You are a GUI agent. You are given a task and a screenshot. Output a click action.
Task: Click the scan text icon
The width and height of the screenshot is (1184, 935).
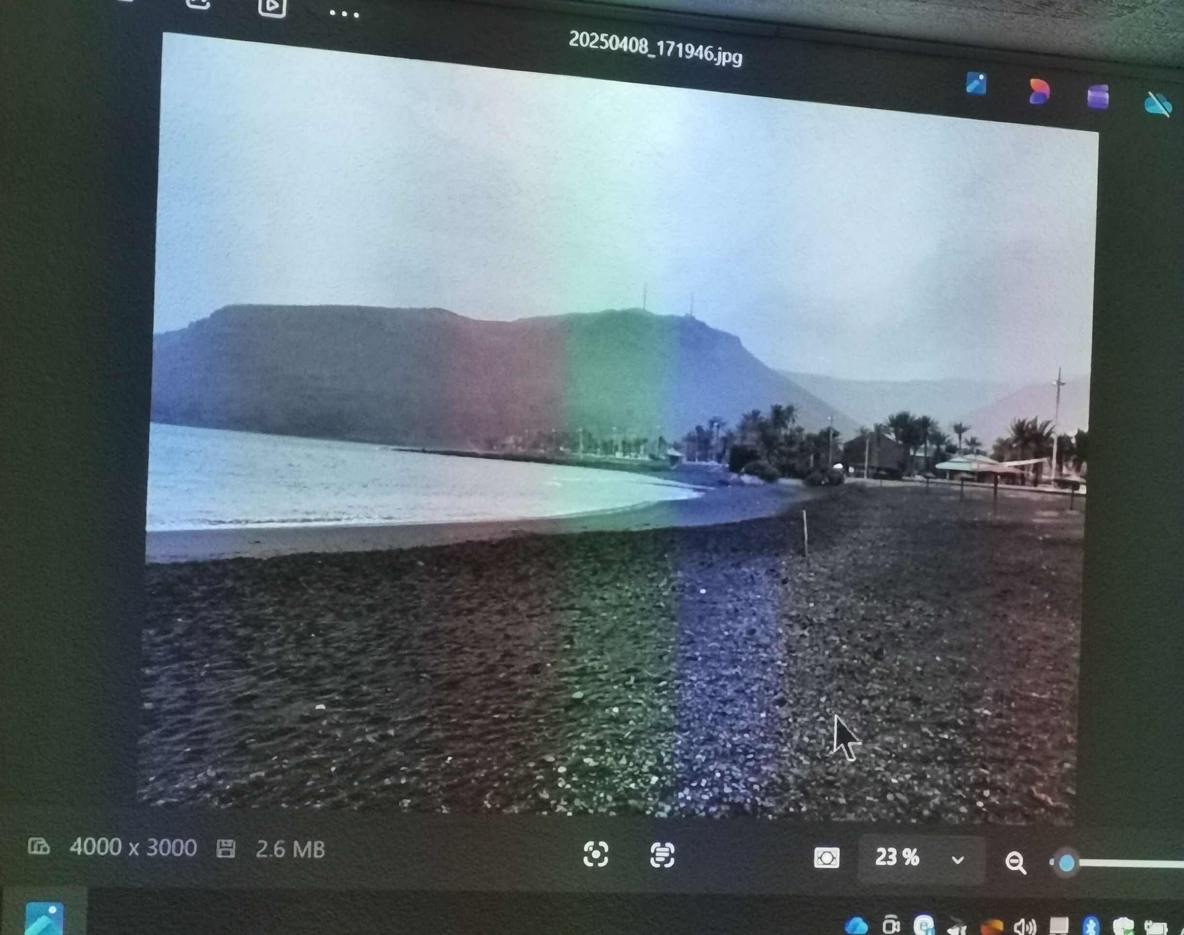[x=662, y=855]
